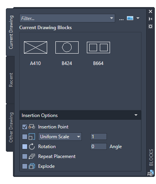Click the thumbnail preview display icon
The width and height of the screenshot is (156, 184).
[x=130, y=18]
